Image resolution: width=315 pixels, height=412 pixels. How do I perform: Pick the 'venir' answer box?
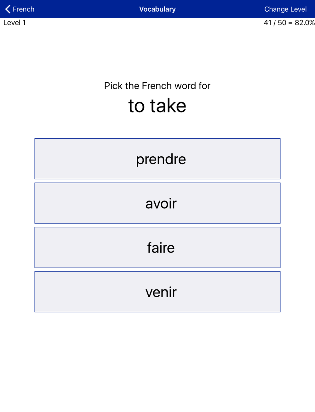tap(157, 292)
